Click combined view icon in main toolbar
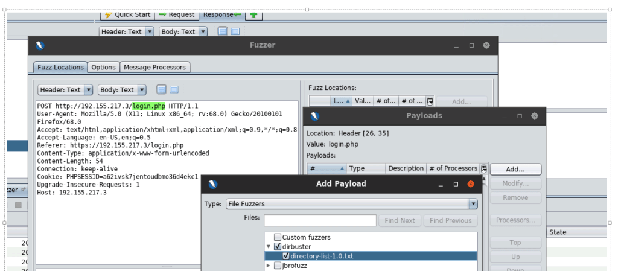 235,31
